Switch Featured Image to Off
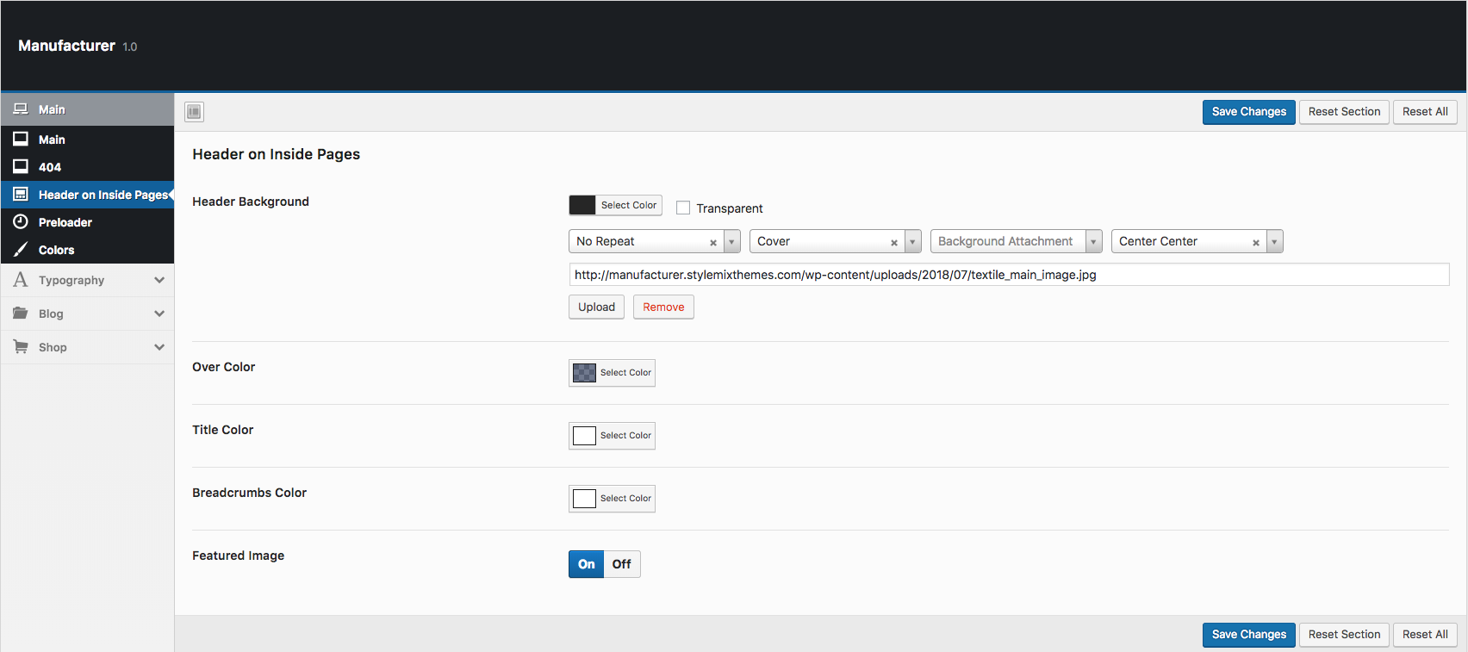This screenshot has height=652, width=1468. (621, 564)
